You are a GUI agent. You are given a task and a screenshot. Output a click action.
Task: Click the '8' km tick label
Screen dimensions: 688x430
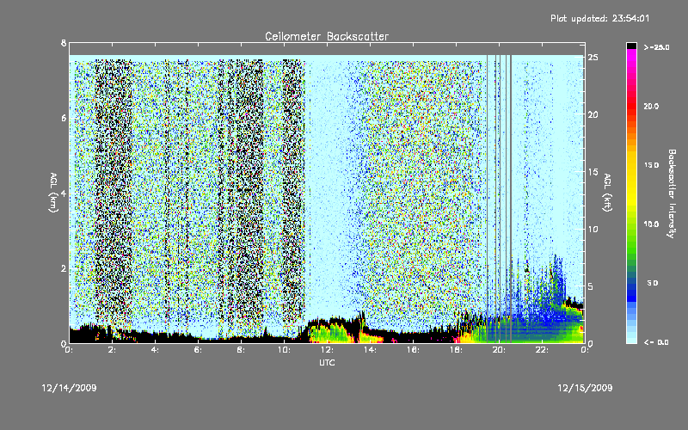[x=64, y=43]
